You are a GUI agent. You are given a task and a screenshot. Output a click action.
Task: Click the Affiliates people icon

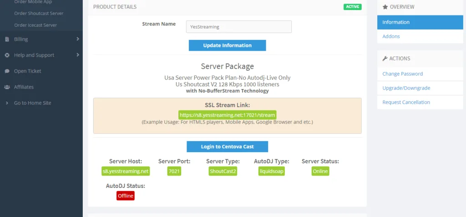pyautogui.click(x=7, y=87)
